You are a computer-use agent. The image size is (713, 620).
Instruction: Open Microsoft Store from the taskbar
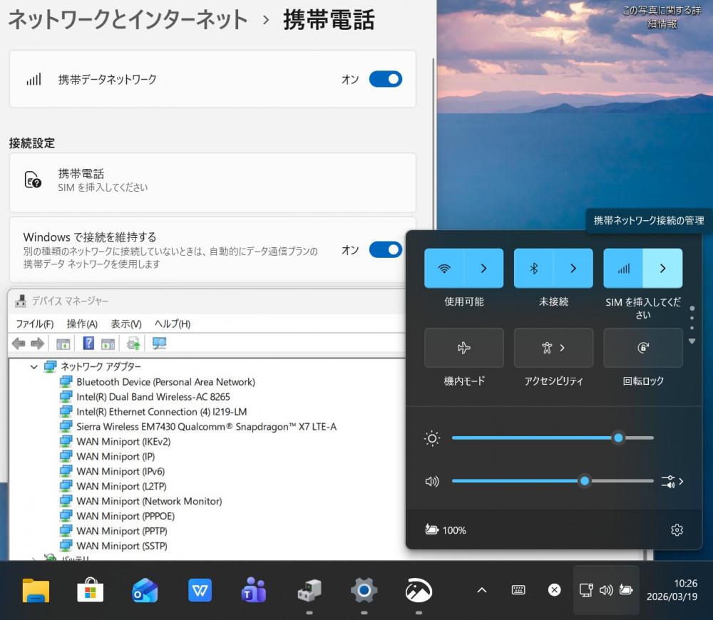90,589
